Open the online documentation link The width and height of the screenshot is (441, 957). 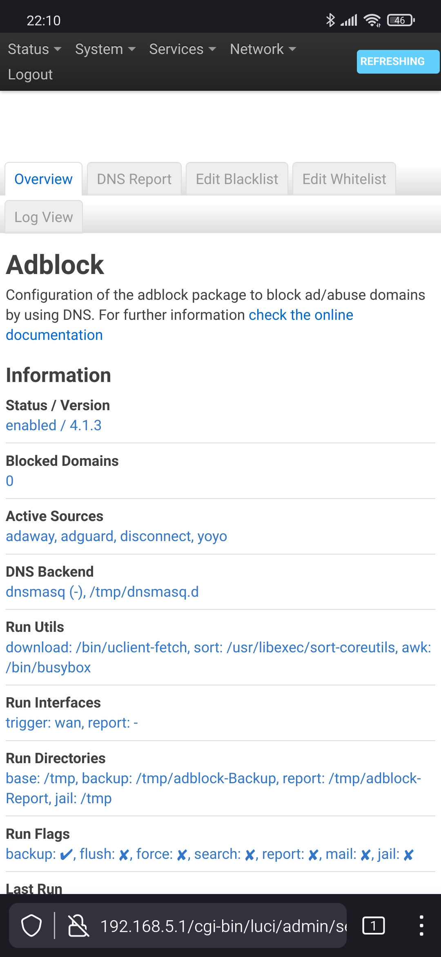click(179, 325)
